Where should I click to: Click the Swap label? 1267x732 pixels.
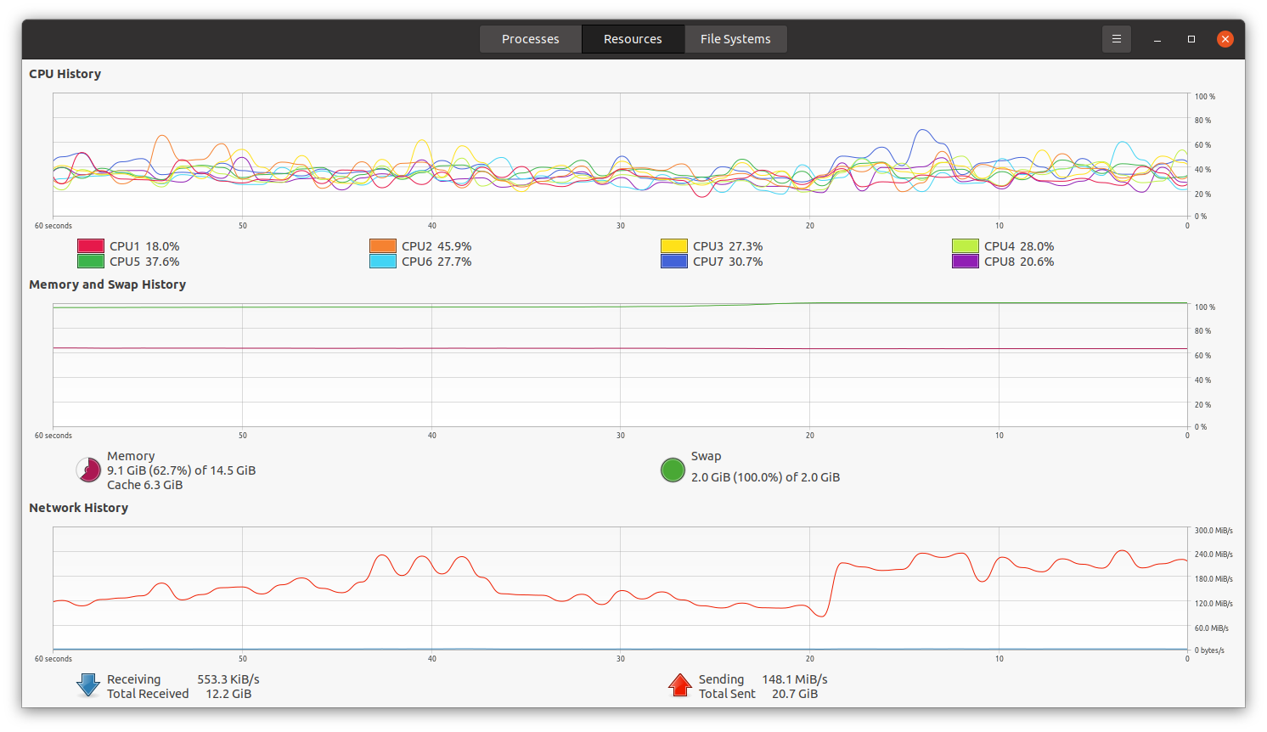point(706,456)
